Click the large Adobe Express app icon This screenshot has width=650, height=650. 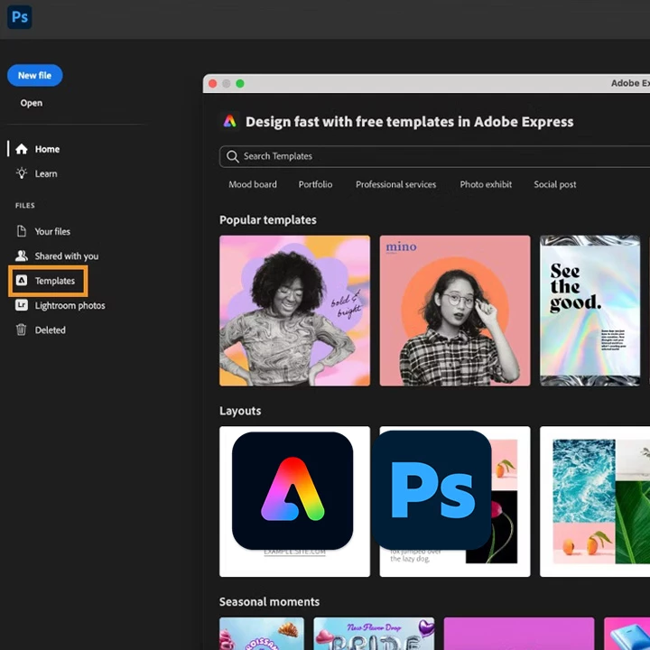pyautogui.click(x=292, y=491)
